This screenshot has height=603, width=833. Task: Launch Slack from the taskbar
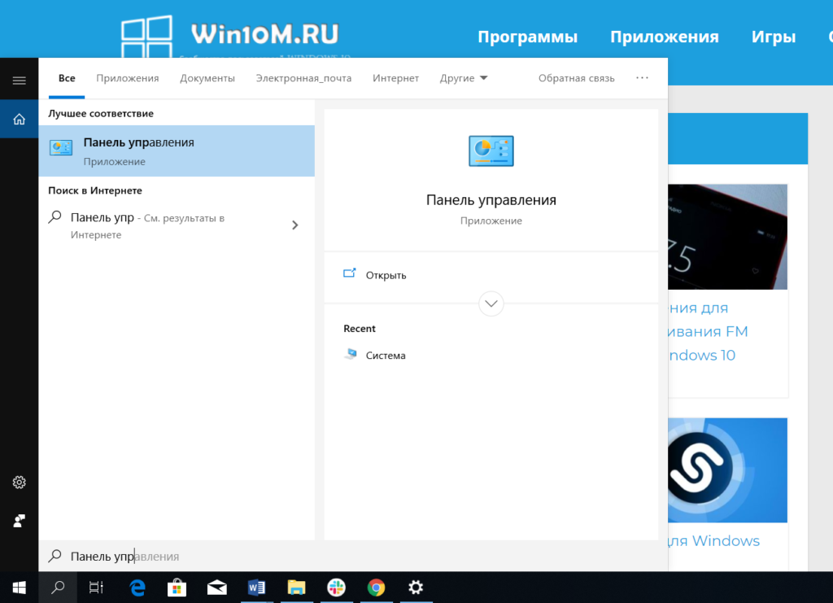click(336, 587)
